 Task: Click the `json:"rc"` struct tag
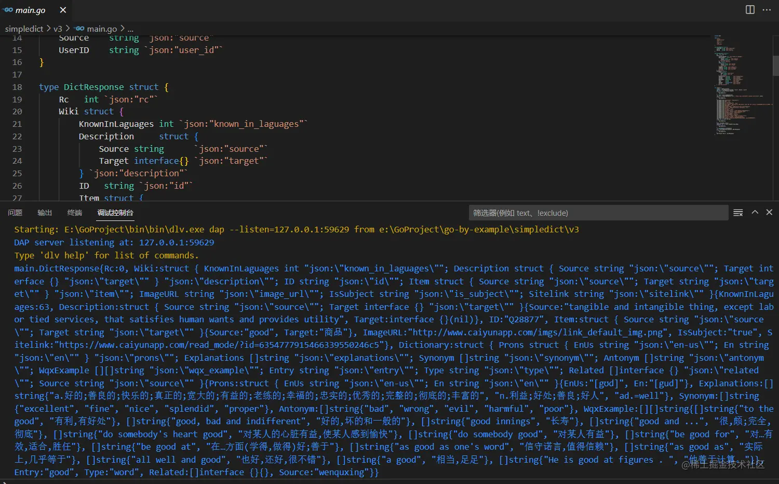[x=131, y=99]
